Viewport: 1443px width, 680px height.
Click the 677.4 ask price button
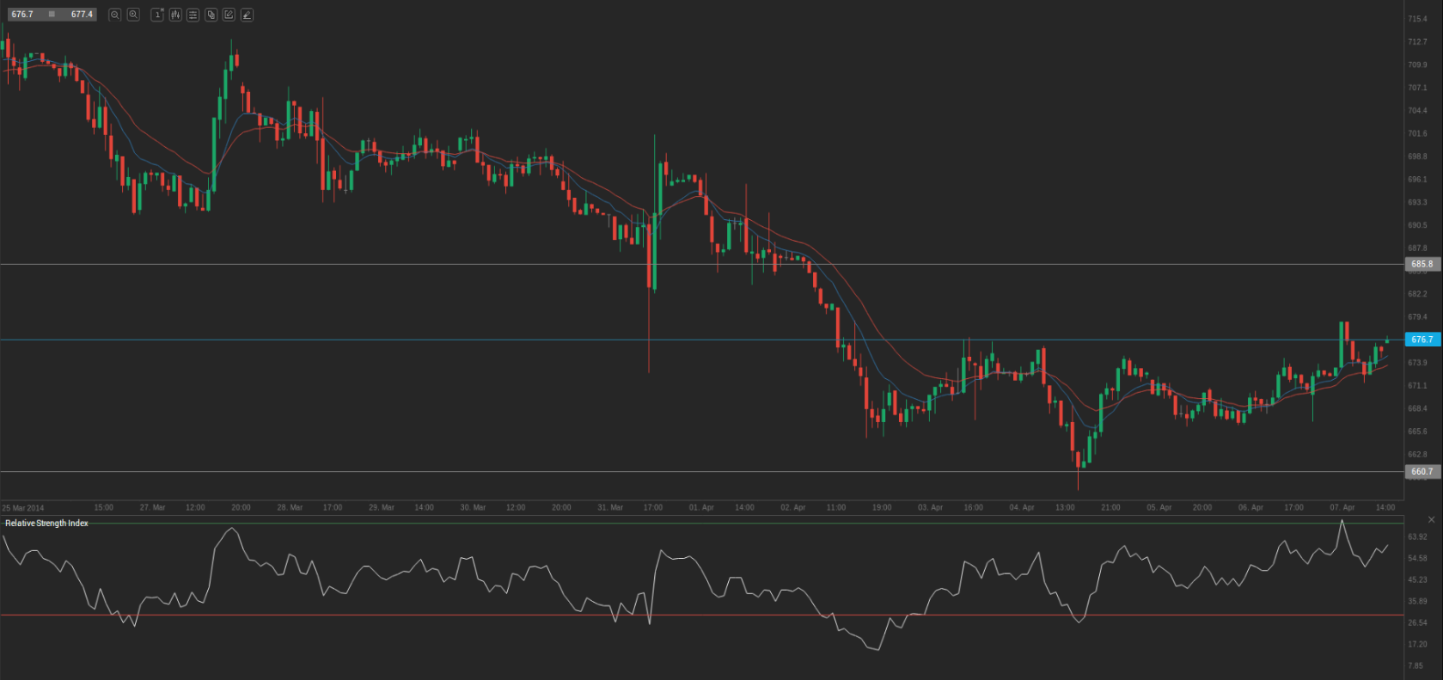(x=82, y=15)
